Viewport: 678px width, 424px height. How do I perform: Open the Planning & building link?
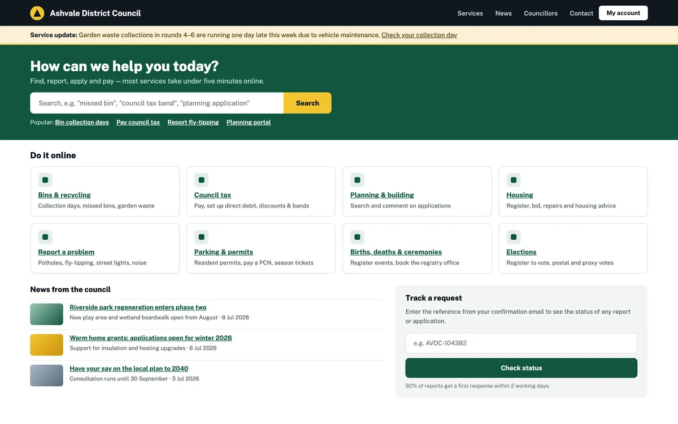pyautogui.click(x=382, y=195)
